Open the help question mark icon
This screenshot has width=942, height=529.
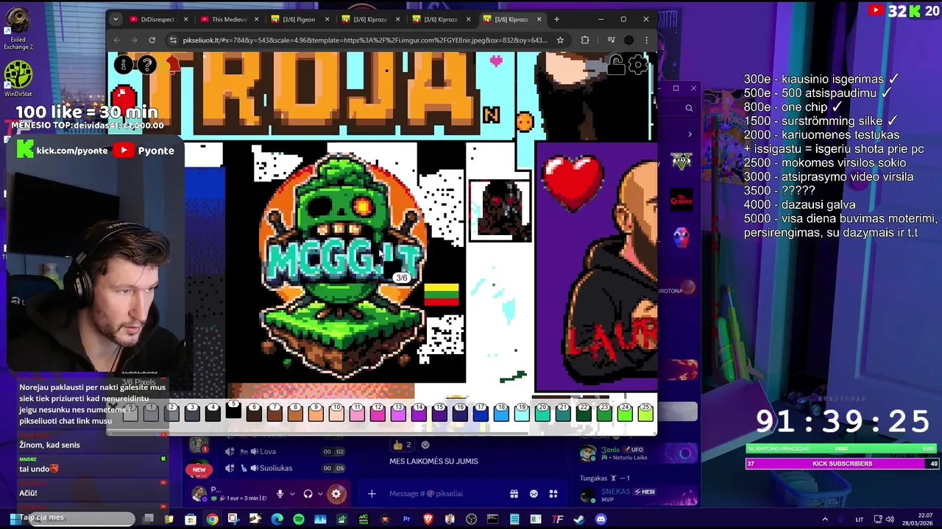pyautogui.click(x=147, y=65)
